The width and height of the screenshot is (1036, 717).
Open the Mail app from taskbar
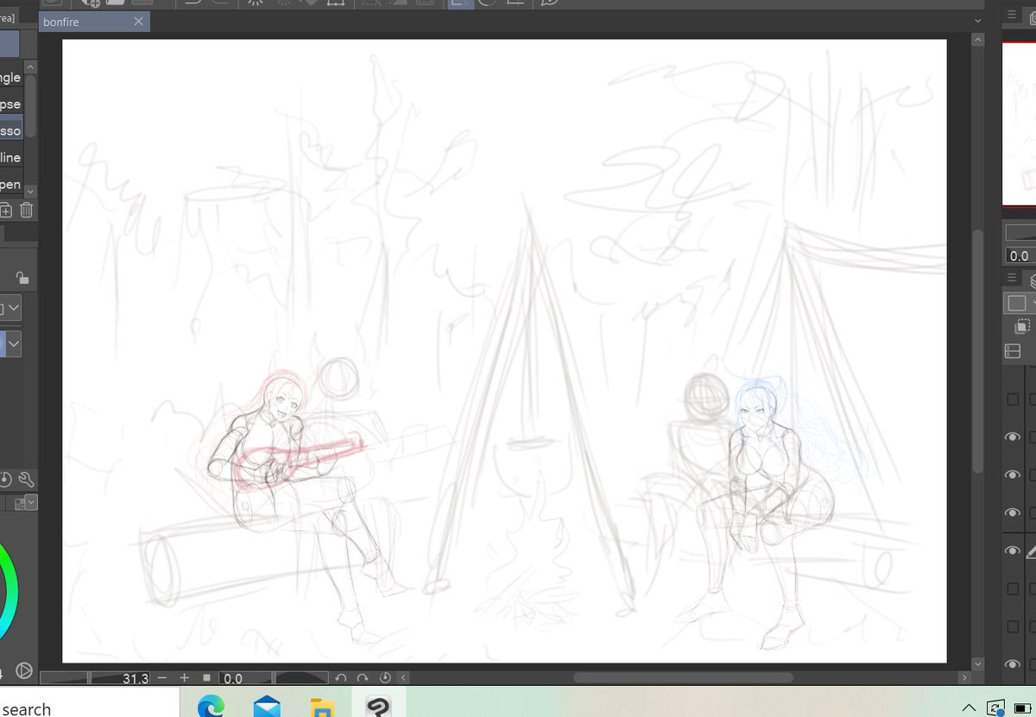pos(267,707)
